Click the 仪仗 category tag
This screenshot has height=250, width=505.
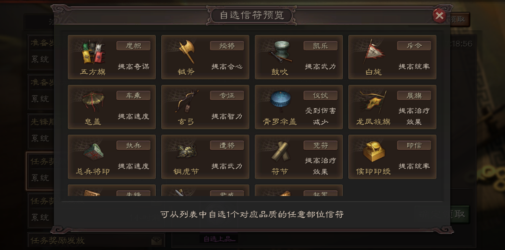click(320, 96)
